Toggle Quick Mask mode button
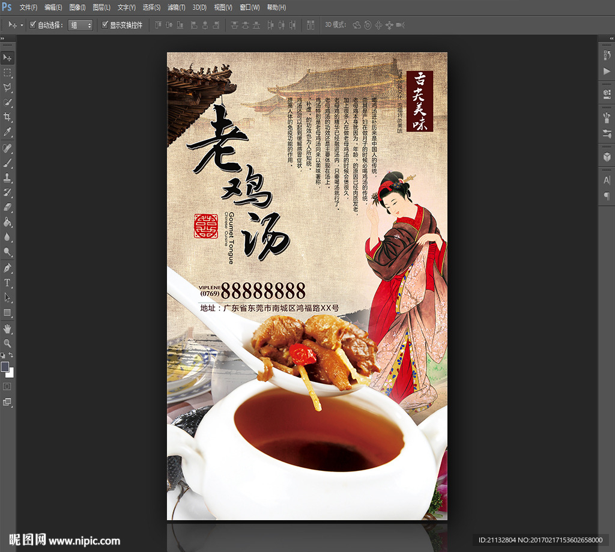 pyautogui.click(x=7, y=386)
